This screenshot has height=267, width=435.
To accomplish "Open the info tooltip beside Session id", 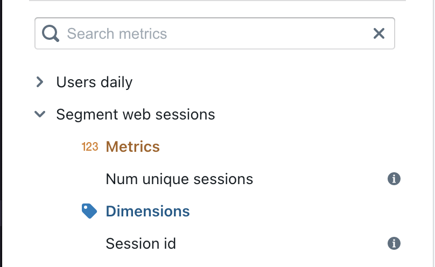I will pyautogui.click(x=394, y=243).
